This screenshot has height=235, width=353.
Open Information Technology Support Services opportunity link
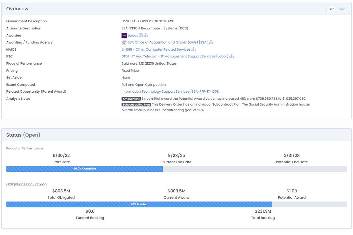point(170,91)
